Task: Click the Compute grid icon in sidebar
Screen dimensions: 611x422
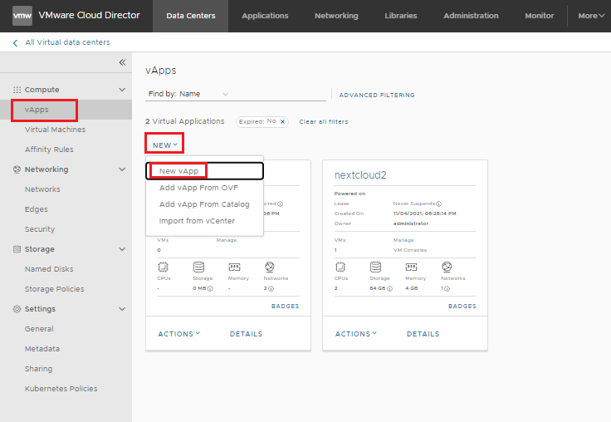Action: tap(17, 90)
